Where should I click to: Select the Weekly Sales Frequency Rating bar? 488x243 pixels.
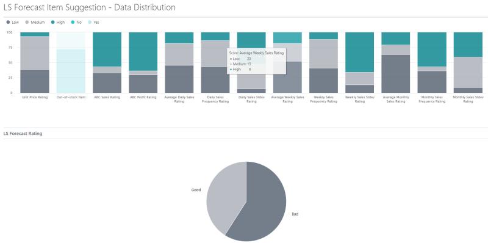[323, 62]
